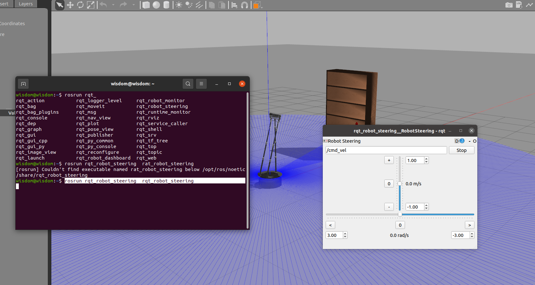Click the highlighted rosrun command line
535x285 pixels.
[x=155, y=181]
